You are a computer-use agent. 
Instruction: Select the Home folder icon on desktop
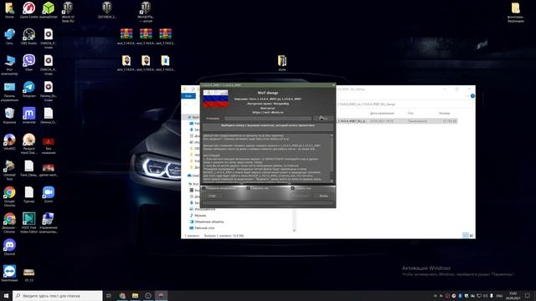coord(9,11)
